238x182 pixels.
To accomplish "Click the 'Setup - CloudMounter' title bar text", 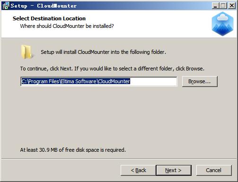I will point(44,6).
